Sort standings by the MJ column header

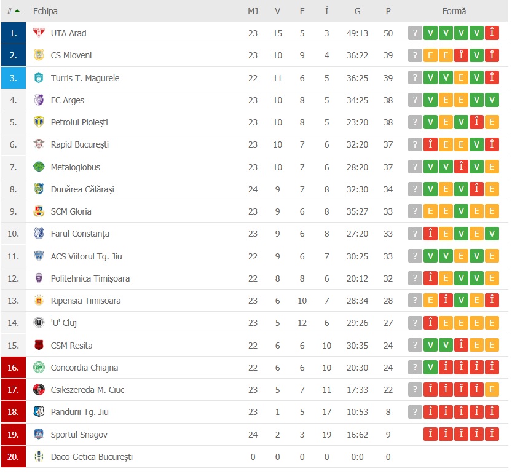tap(253, 10)
